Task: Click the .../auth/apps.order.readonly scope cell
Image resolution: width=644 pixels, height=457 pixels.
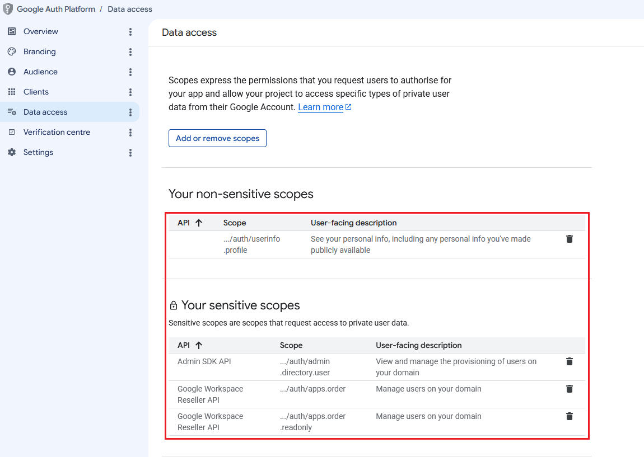Action: pos(312,422)
